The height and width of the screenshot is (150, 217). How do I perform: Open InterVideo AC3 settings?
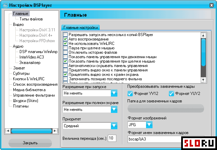point(32,57)
